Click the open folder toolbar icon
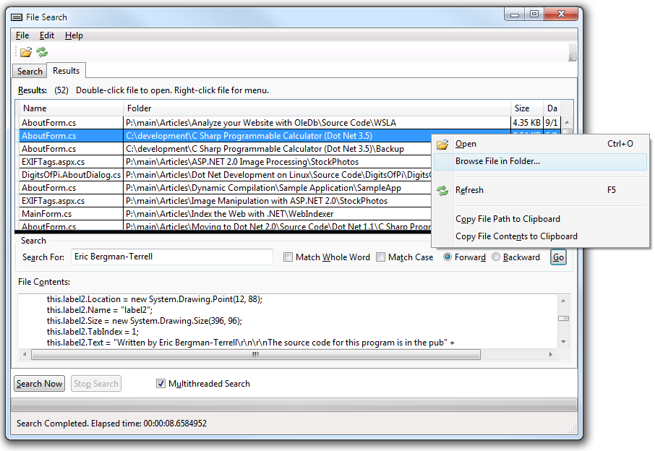The image size is (655, 451). (x=26, y=52)
